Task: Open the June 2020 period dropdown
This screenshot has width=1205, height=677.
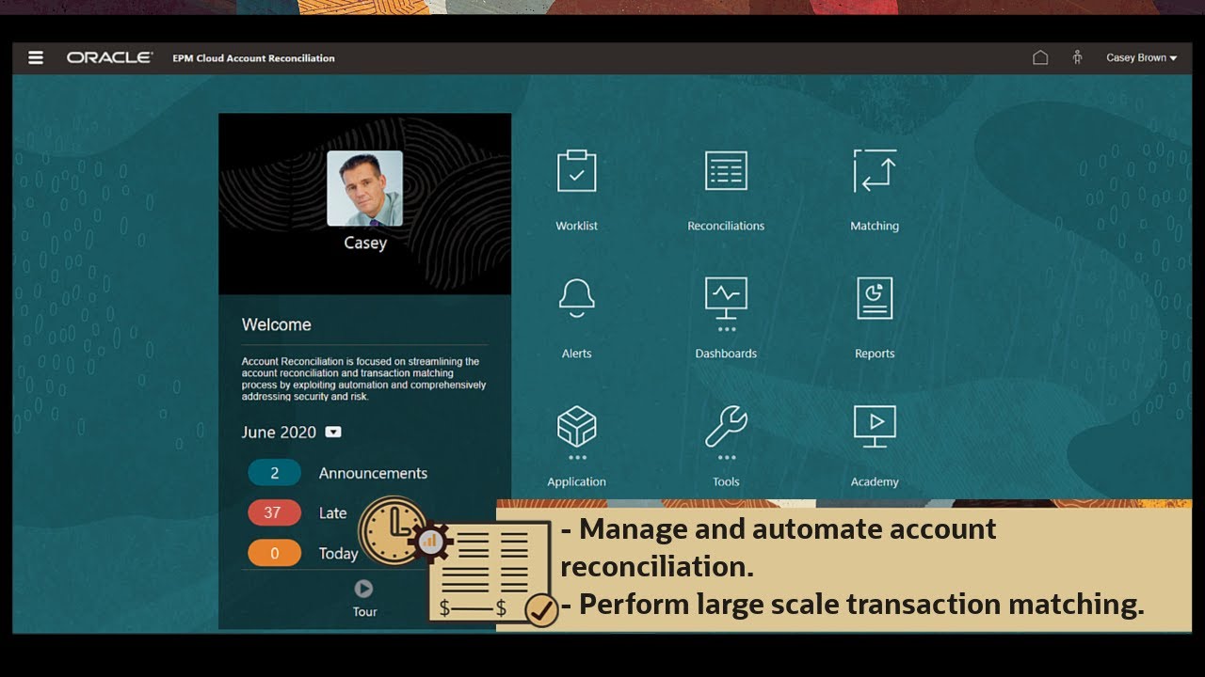Action: click(333, 433)
